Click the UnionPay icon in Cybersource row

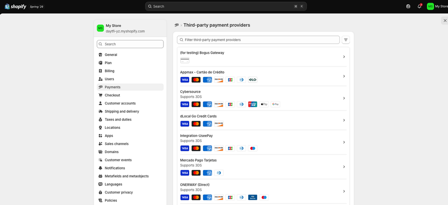click(x=253, y=104)
